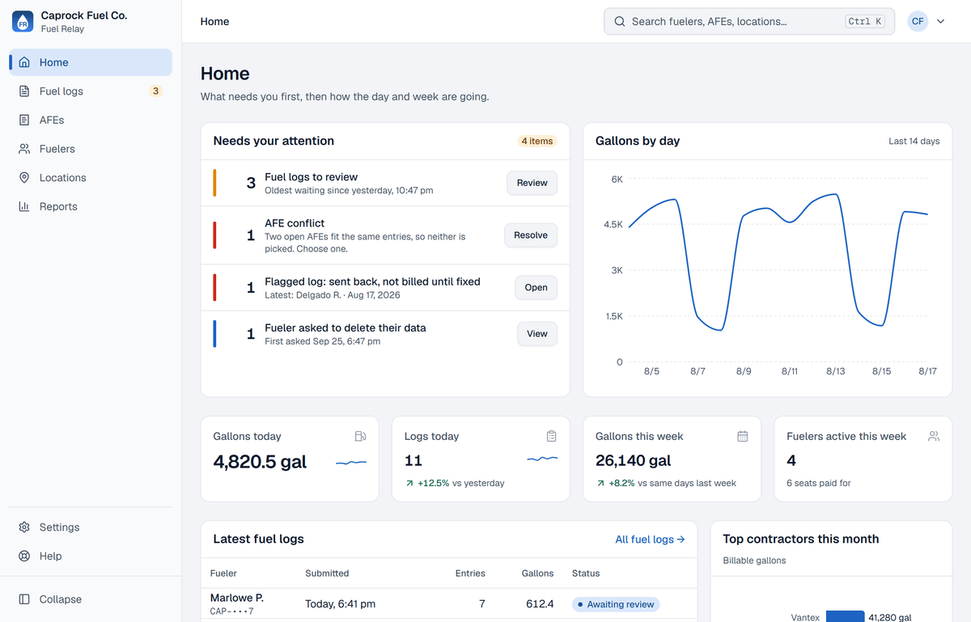Click the Help lifebuoy icon
The height and width of the screenshot is (622, 971).
24,556
